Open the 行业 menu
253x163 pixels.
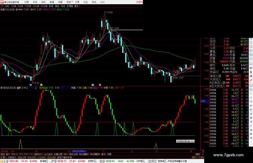point(86,2)
